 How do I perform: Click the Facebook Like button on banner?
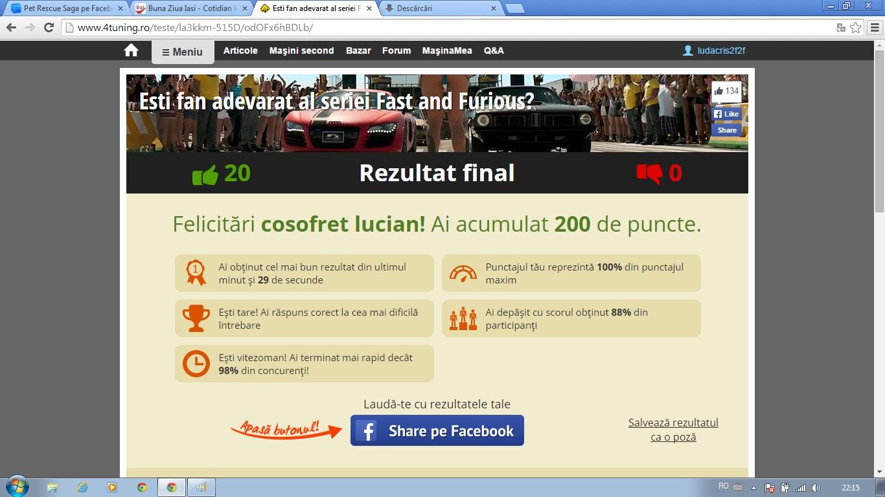click(x=726, y=114)
